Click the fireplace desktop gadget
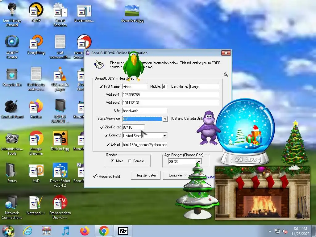Image resolution: width=316 pixels, height=237 pixels. 262,193
